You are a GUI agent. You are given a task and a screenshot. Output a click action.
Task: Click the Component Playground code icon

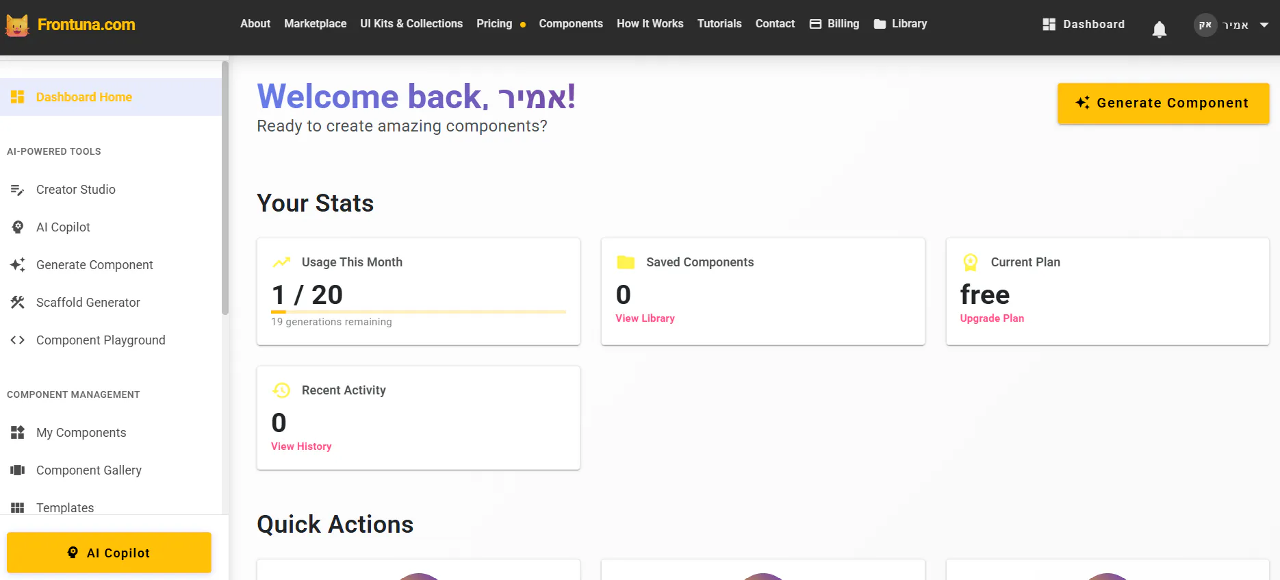[x=18, y=340]
